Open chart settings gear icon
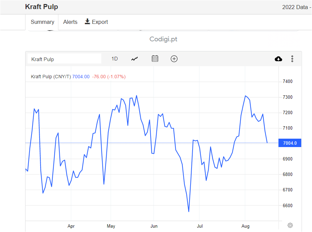 [x=291, y=225]
